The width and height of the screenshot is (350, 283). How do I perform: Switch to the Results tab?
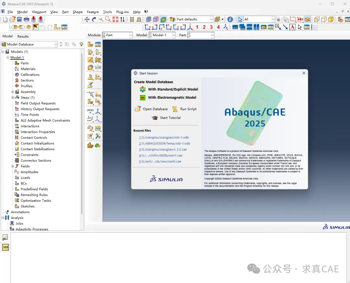(23, 36)
